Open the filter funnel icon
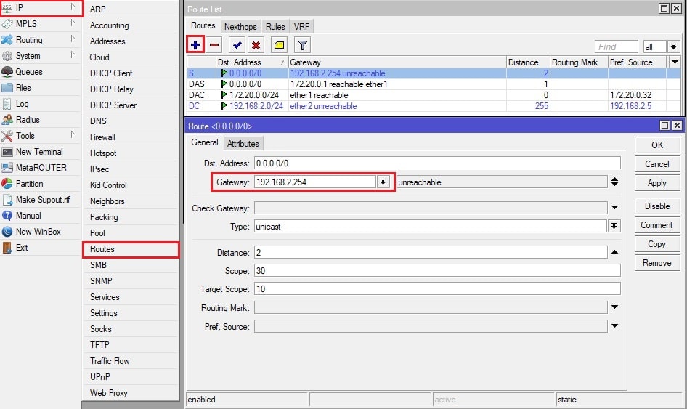This screenshot has width=687, height=409. [302, 45]
